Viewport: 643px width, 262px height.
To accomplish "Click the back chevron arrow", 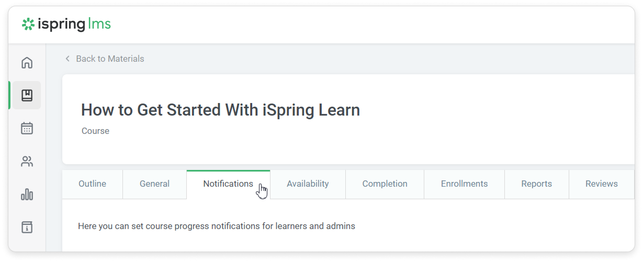I will pyautogui.click(x=67, y=59).
